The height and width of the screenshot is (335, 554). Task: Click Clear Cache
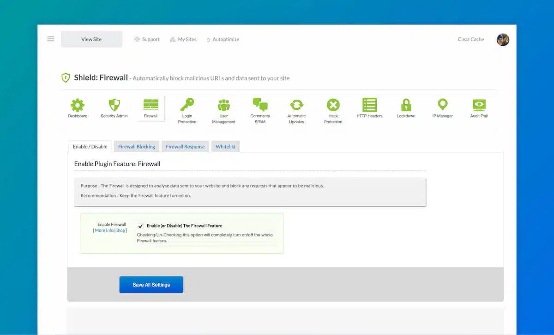pos(471,39)
